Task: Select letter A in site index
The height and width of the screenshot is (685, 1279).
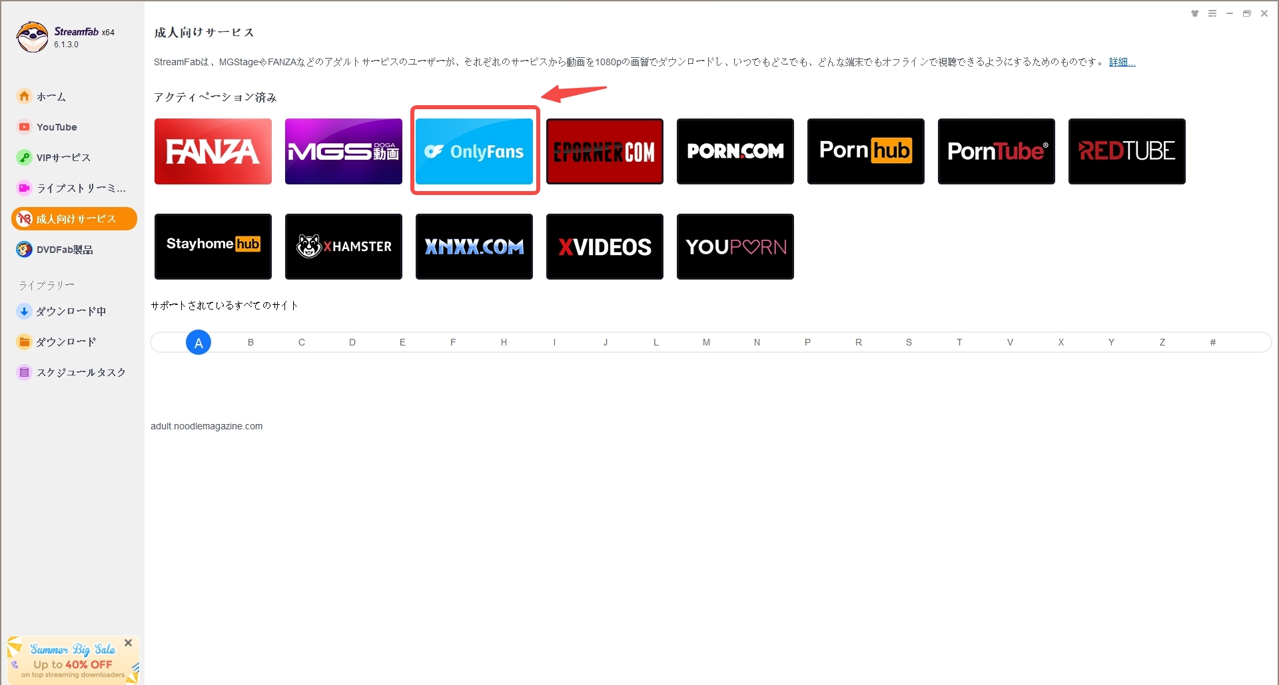Action: click(x=199, y=342)
